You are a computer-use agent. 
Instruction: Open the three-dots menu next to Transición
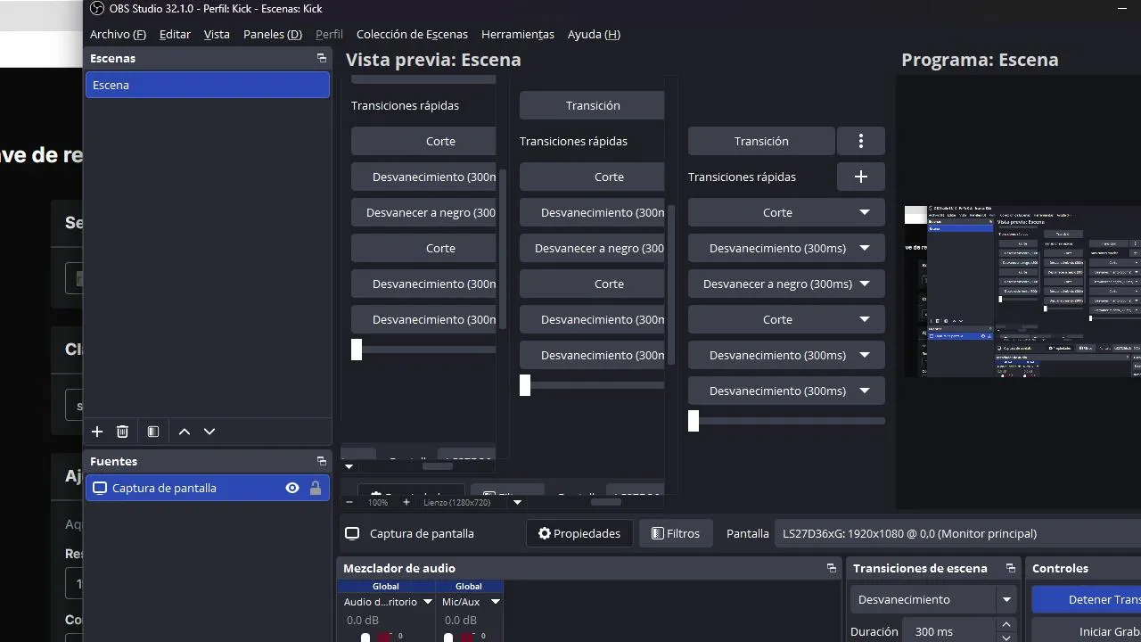click(861, 141)
